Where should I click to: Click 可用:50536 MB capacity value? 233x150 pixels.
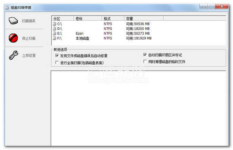pyautogui.click(x=138, y=24)
